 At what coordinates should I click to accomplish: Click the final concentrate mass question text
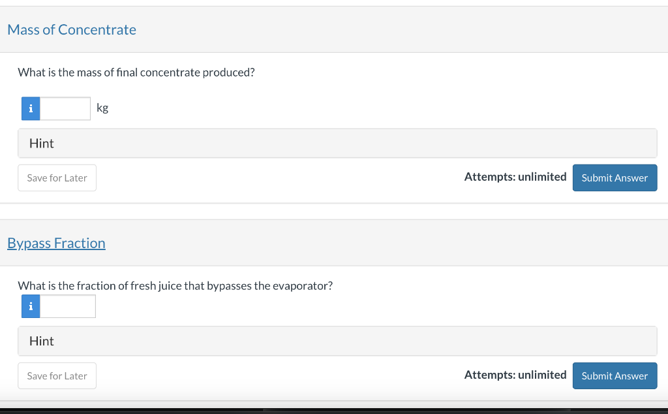(x=136, y=72)
